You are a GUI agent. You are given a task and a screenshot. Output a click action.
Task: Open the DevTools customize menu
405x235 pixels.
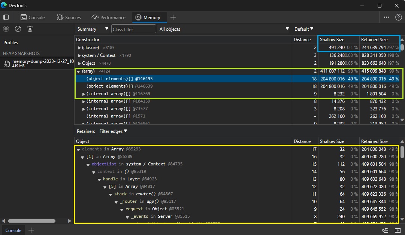coord(387,17)
